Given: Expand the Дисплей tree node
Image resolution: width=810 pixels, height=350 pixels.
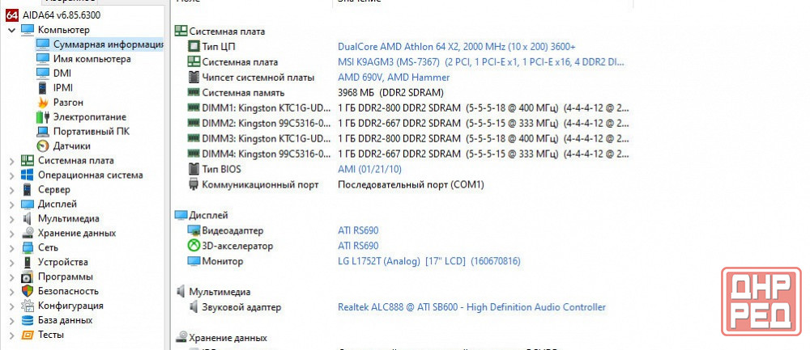Looking at the screenshot, I should (x=12, y=205).
